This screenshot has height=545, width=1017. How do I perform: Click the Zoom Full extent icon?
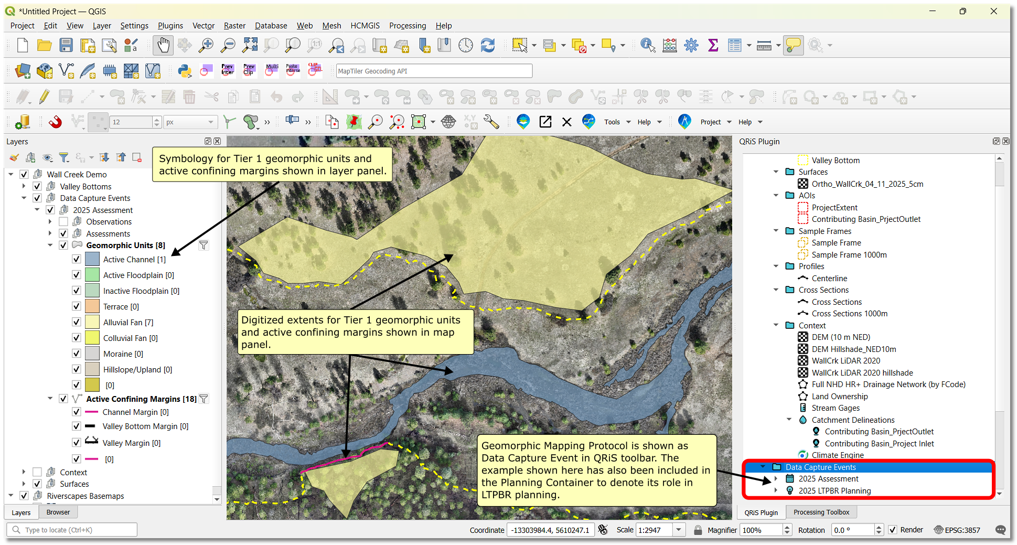pos(250,45)
